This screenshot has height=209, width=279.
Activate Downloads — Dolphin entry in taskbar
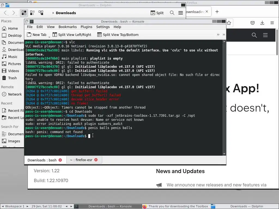click(x=244, y=206)
